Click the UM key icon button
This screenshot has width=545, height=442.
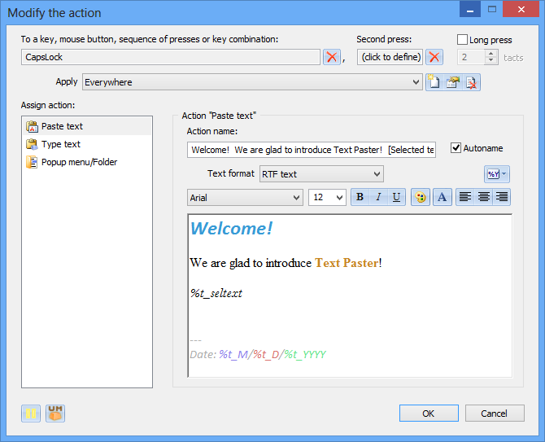tap(55, 414)
